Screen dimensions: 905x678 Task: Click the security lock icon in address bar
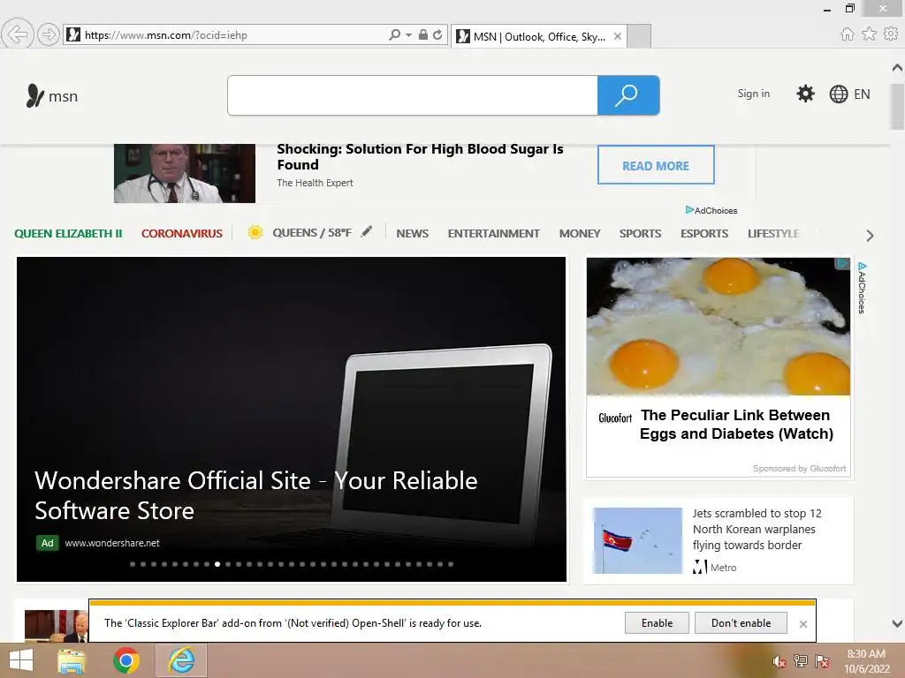pyautogui.click(x=423, y=34)
